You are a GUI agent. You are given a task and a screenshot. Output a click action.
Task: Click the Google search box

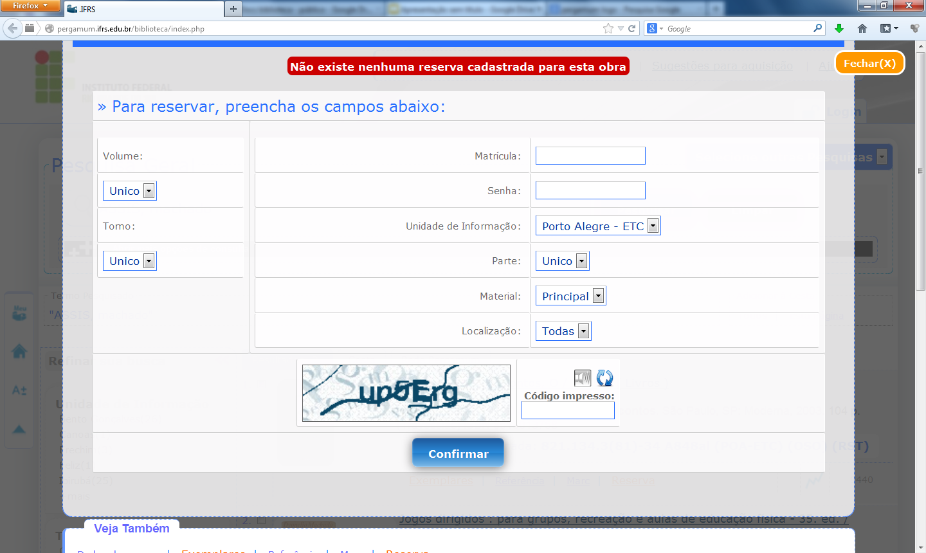pyautogui.click(x=738, y=29)
